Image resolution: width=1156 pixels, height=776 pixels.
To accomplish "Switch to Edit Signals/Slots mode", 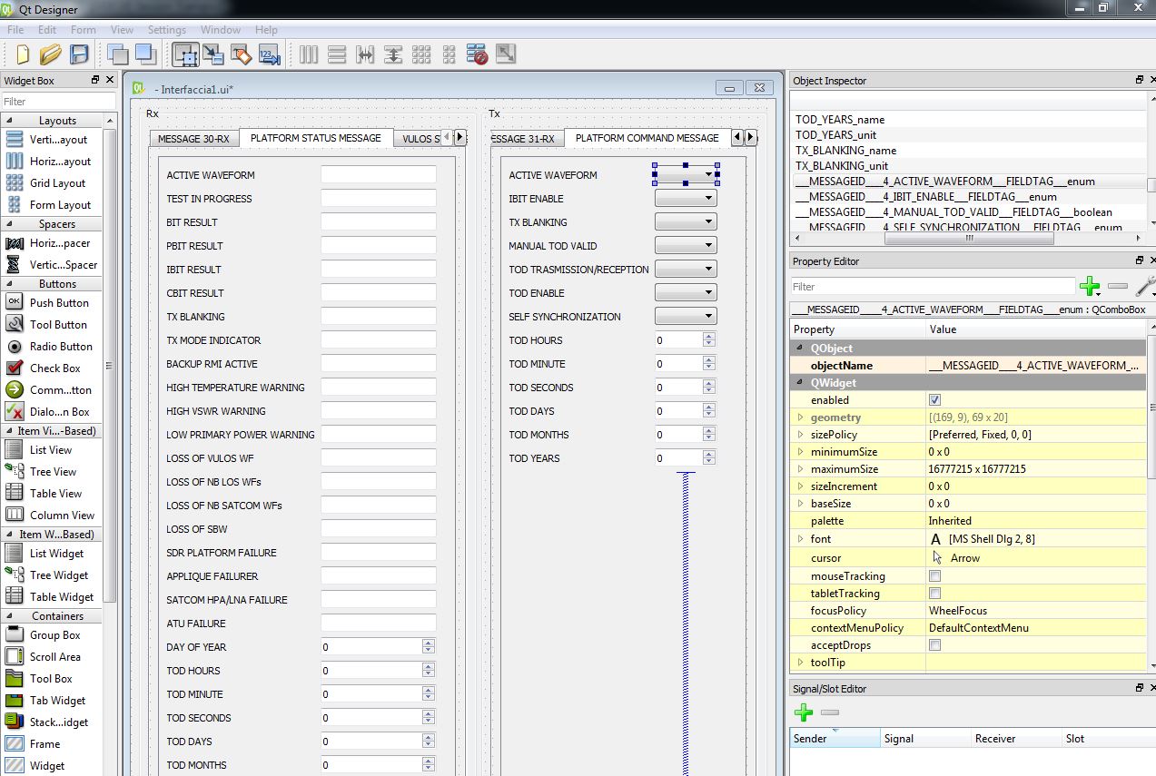I will pyautogui.click(x=213, y=54).
